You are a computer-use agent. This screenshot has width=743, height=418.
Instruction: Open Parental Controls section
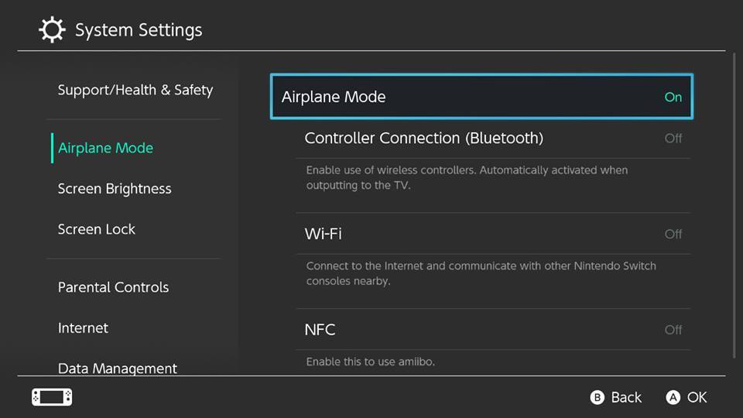(113, 287)
